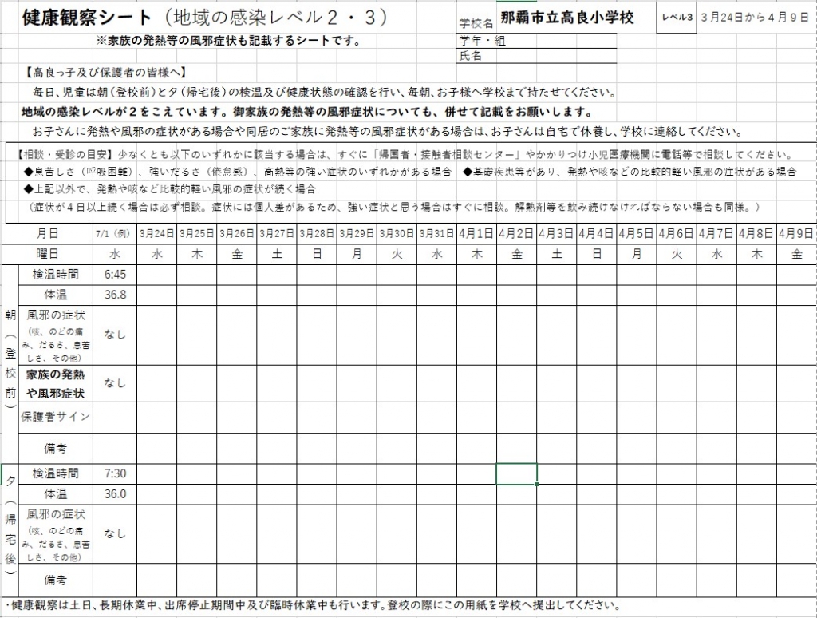Click the notice ※家族の発熱等の風邪症状も記載
This screenshot has height=618, width=817.
[229, 41]
